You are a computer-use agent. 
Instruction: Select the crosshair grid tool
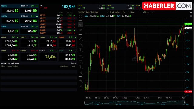tap(80, 50)
